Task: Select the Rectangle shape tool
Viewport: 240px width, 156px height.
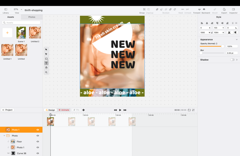Action: [x=46, y=59]
